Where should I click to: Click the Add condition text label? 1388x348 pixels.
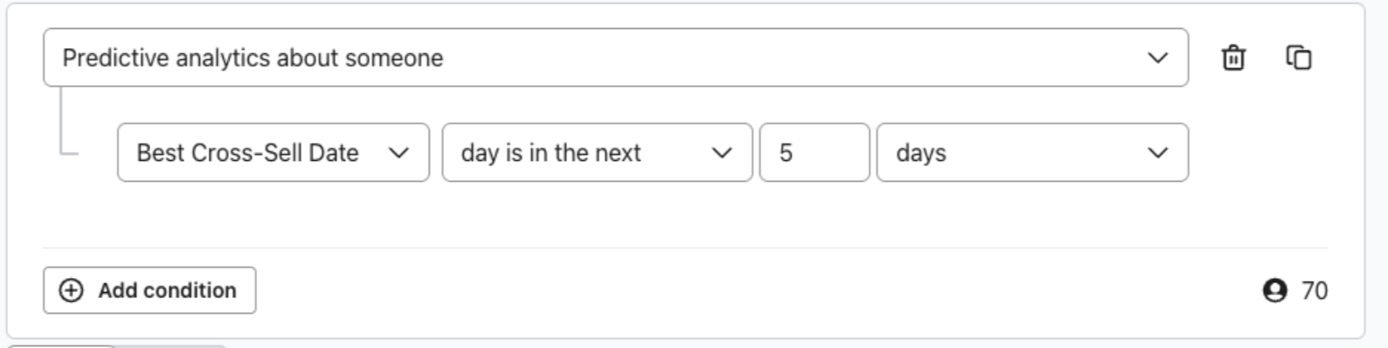pyautogui.click(x=167, y=290)
